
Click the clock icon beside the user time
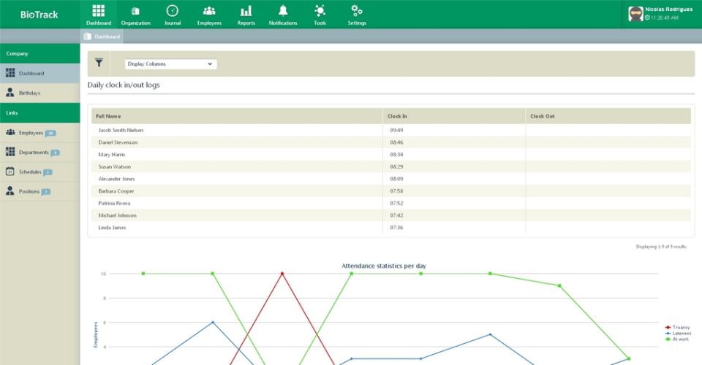pos(647,18)
